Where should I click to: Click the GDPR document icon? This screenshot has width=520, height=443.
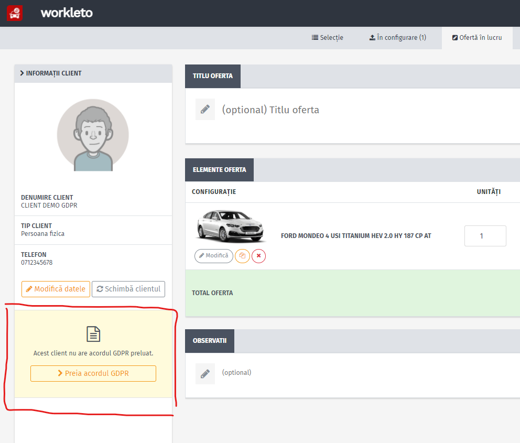93,334
